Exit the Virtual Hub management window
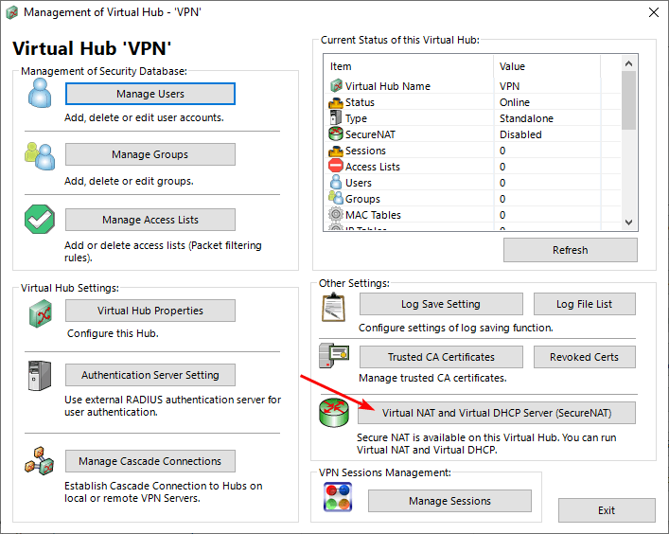669x534 pixels. [606, 510]
